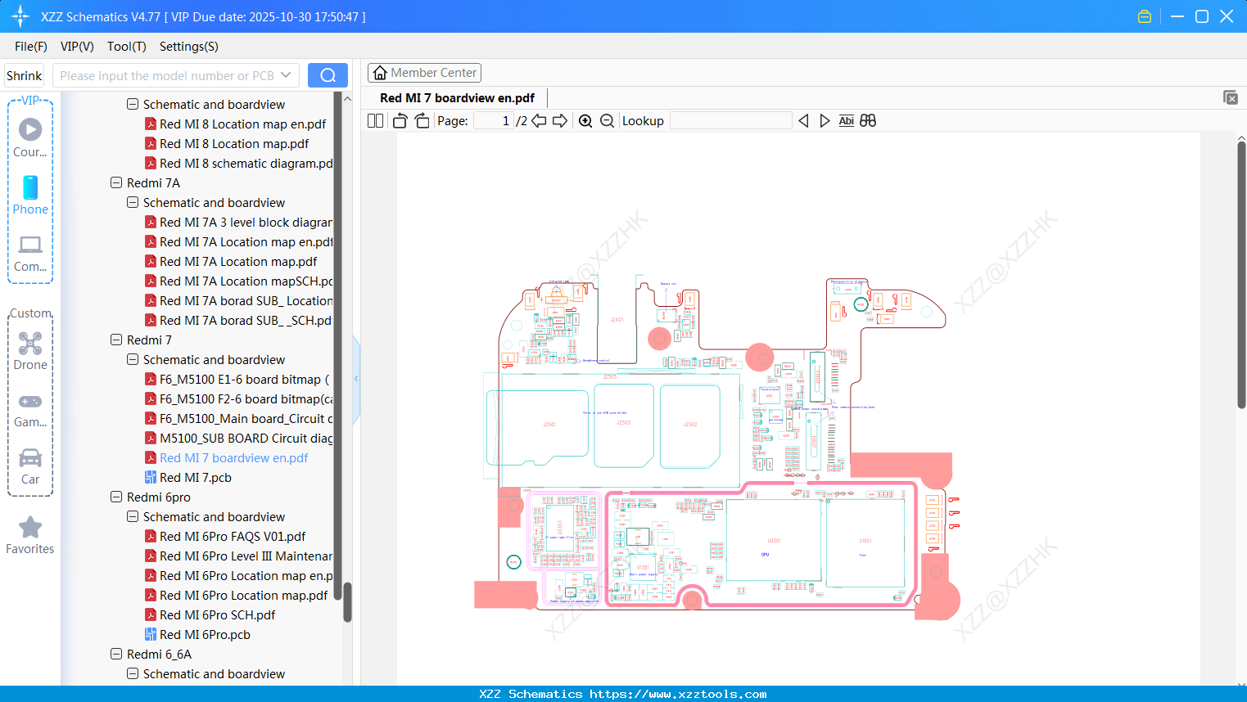This screenshot has height=702, width=1247.
Task: Click pcb icon beside Red MI 6Pro.pcb
Action: tap(151, 635)
